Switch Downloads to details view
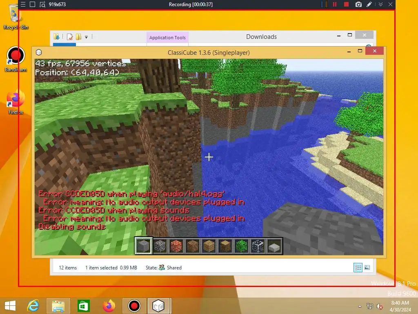This screenshot has width=418, height=314. (358, 267)
